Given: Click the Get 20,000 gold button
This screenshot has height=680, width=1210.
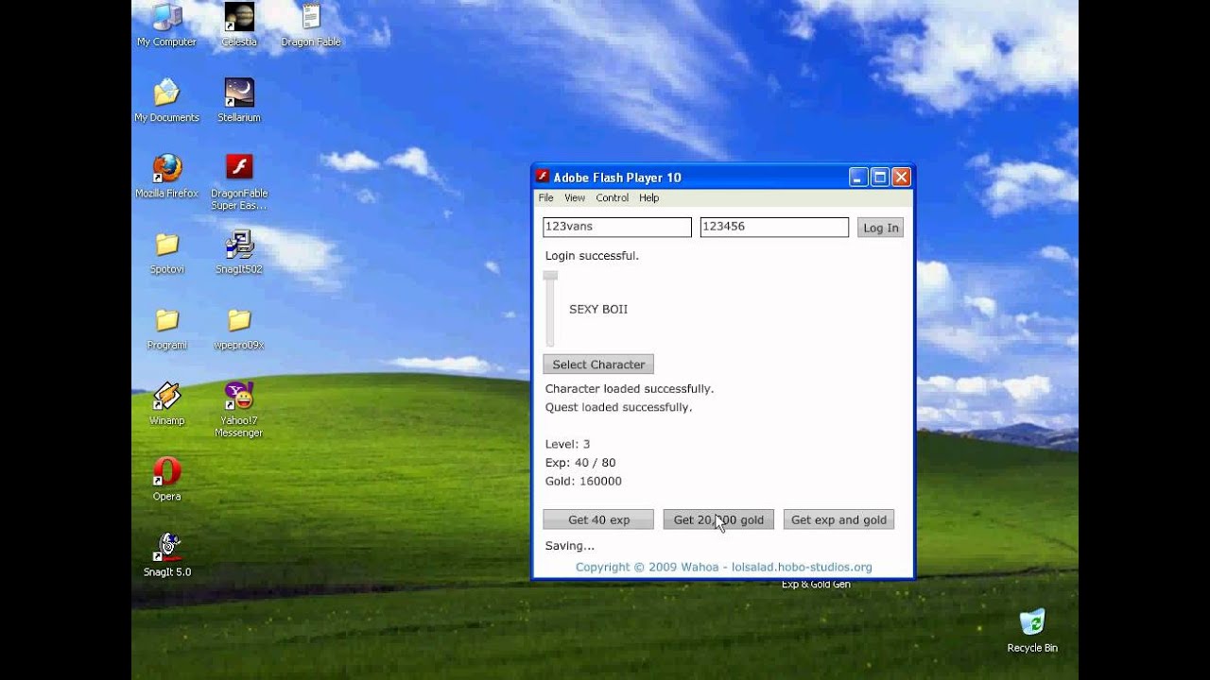Looking at the screenshot, I should coord(718,519).
